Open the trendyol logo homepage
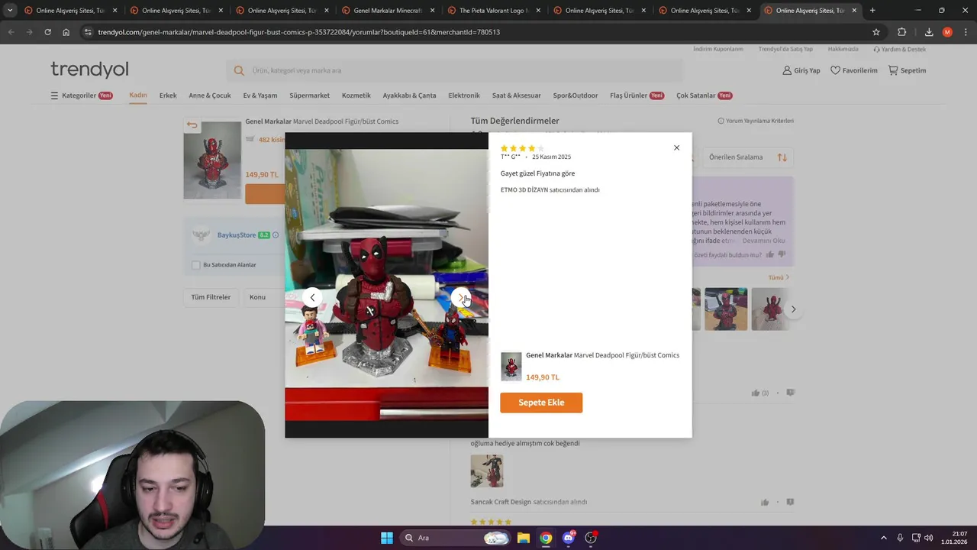Viewport: 977px width, 550px height. 89,70
